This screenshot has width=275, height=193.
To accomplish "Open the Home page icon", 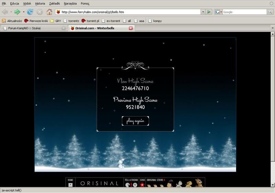I will tap(49, 12).
